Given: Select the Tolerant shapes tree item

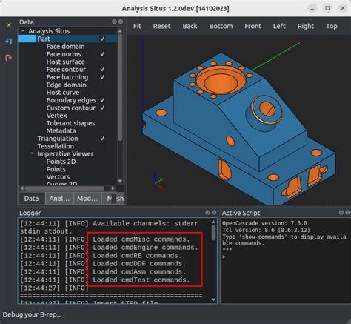Looking at the screenshot, I should tap(70, 123).
